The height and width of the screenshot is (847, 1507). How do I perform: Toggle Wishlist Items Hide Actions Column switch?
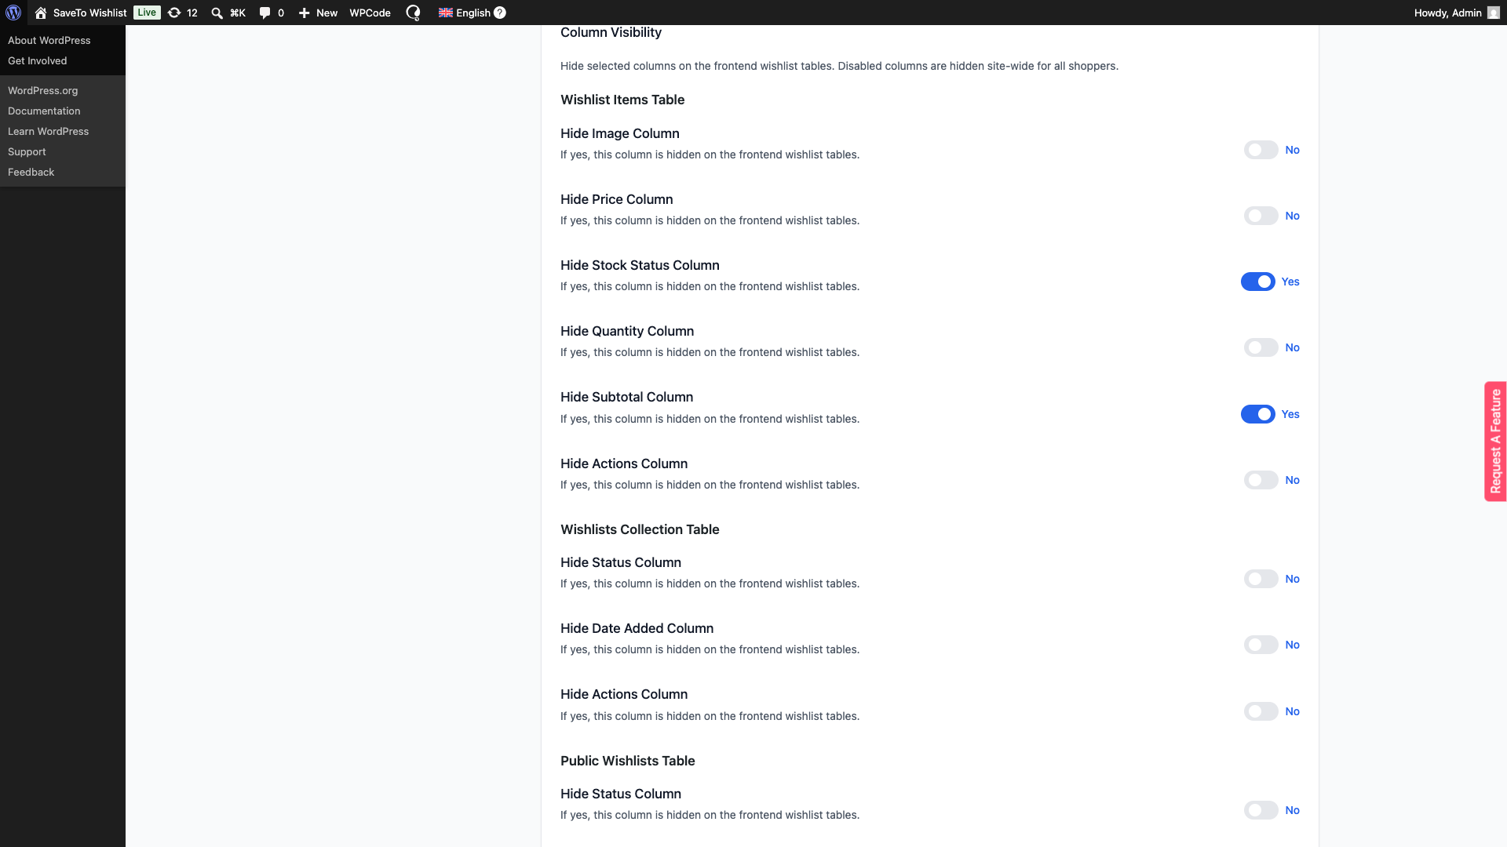point(1261,480)
